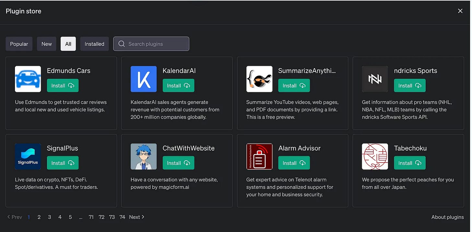Viewport: 472px width, 232px height.
Task: Click the Alarm Advisor red logo
Action: tap(259, 156)
